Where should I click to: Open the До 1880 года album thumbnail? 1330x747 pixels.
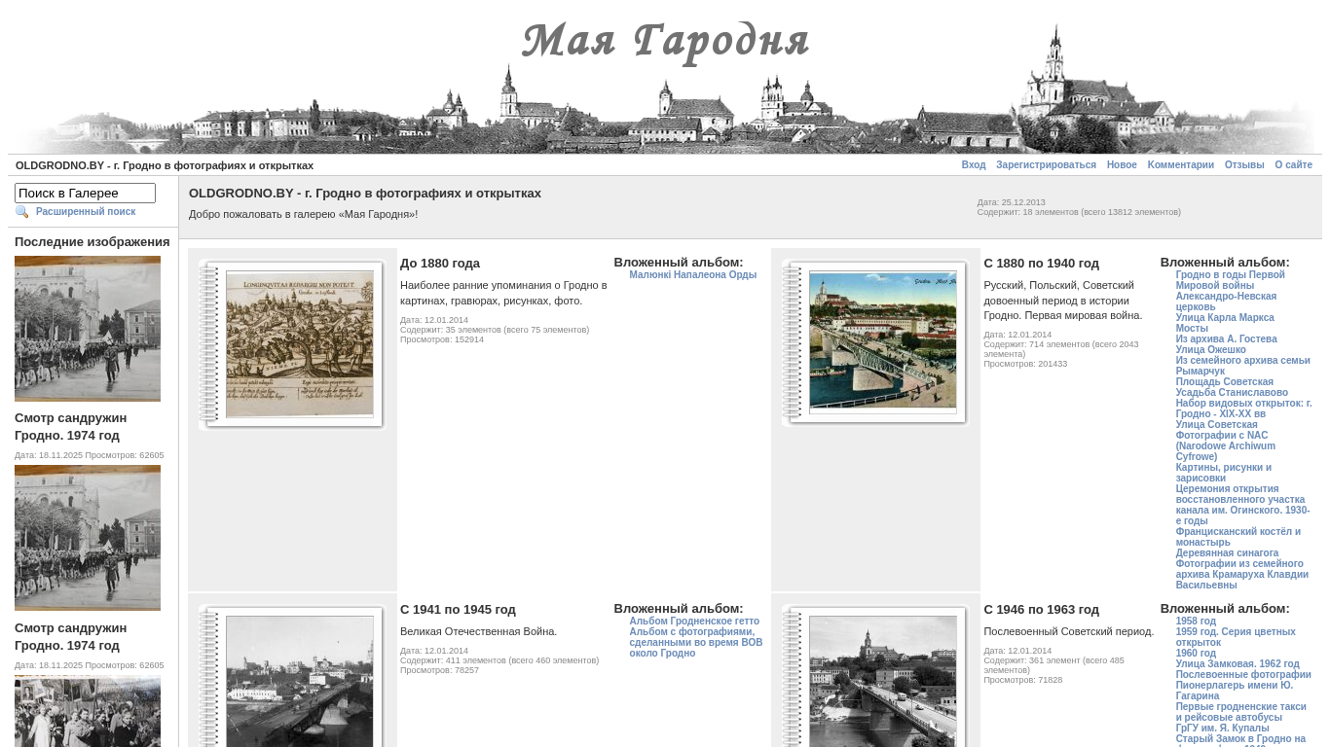[299, 344]
